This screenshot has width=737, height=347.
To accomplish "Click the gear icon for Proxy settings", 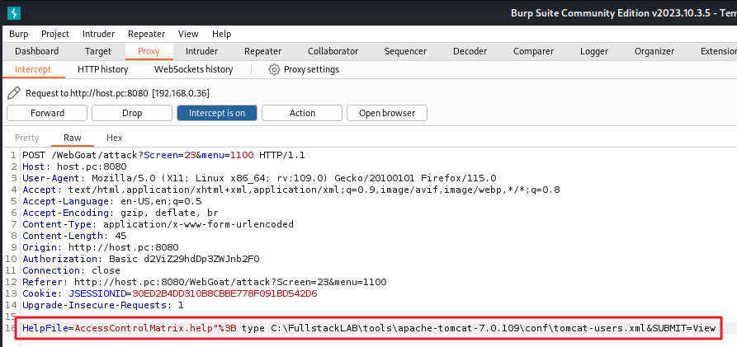I will [x=274, y=69].
